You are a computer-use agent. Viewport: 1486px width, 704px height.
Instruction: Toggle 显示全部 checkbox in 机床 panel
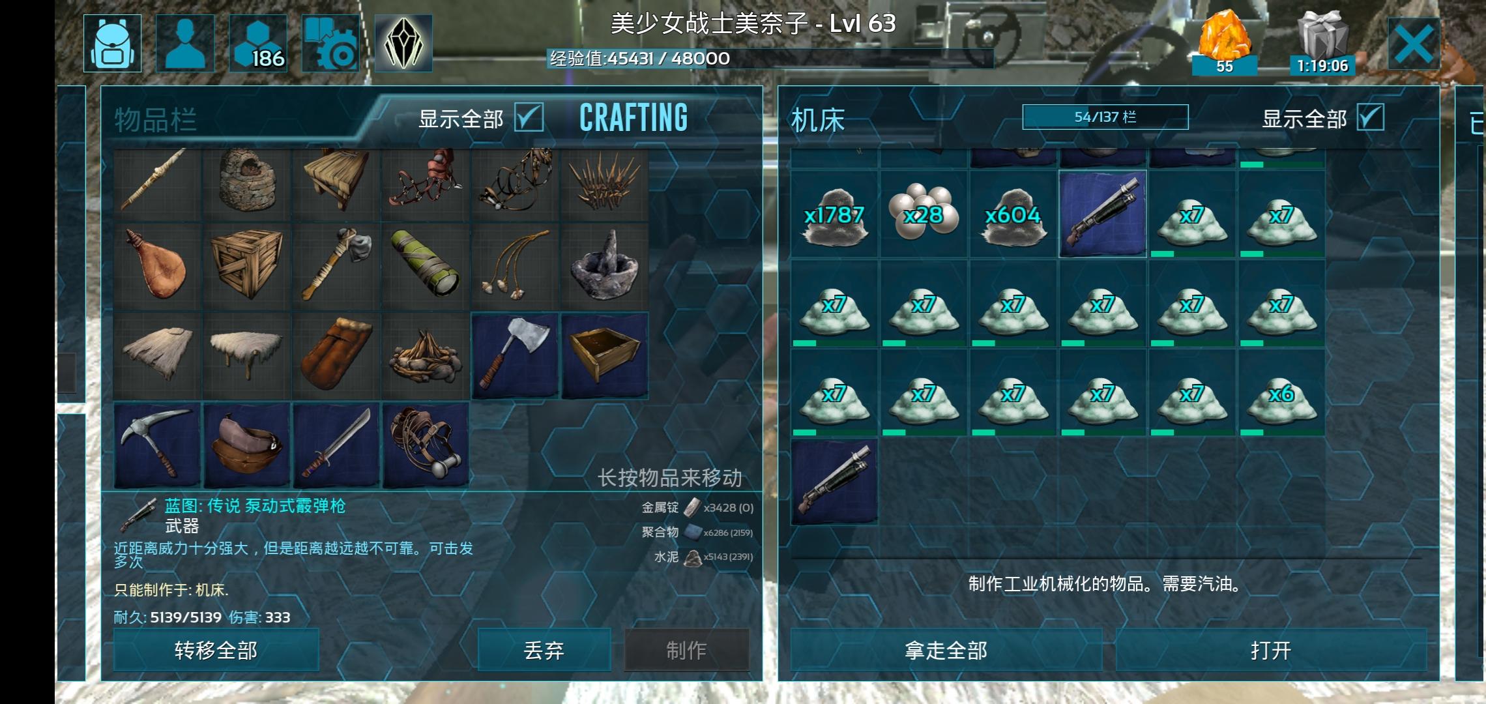coord(1370,118)
